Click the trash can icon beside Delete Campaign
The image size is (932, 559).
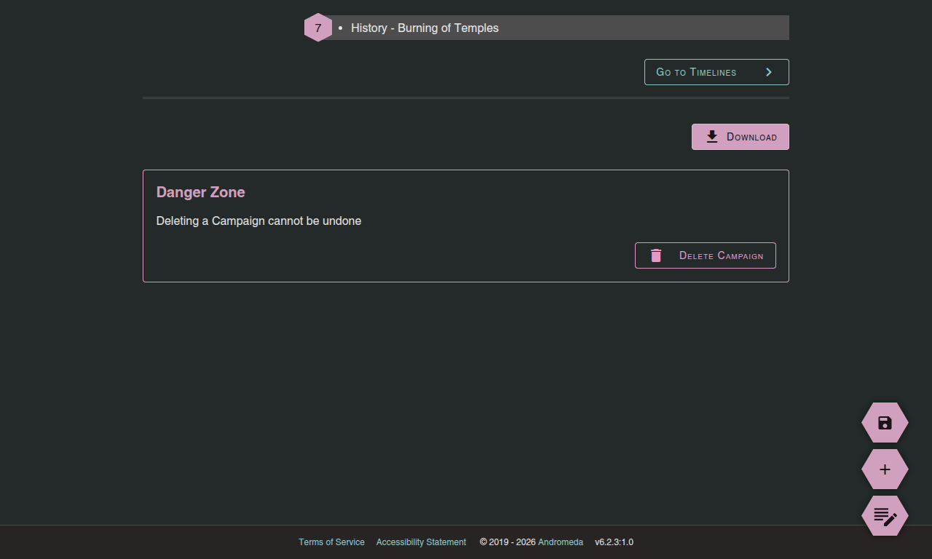coord(655,255)
